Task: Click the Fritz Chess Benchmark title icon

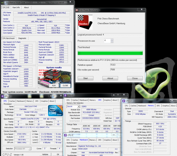Action: [x=77, y=10]
